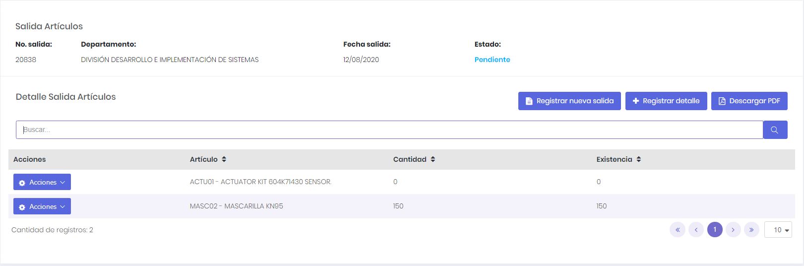Download the PDF with Descargar PDF
The image size is (804, 266).
749,101
